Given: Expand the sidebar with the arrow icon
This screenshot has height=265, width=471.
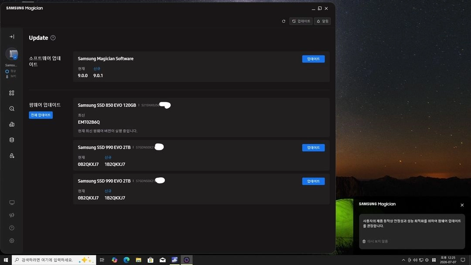Looking at the screenshot, I should coord(12,37).
